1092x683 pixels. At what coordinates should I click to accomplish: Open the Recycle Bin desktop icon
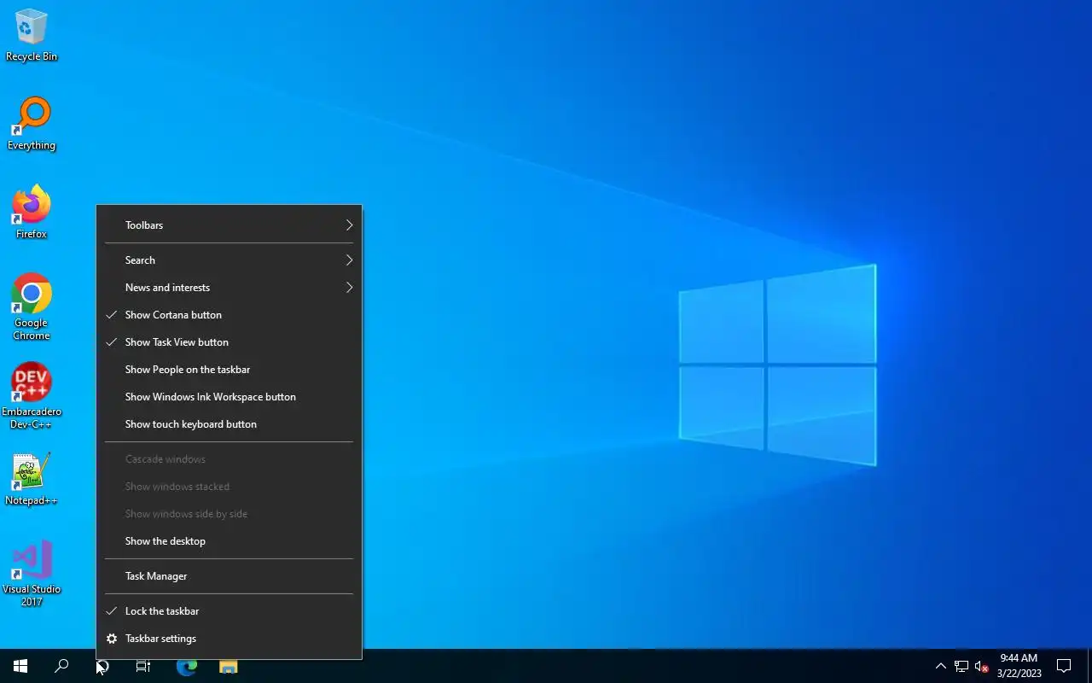coord(32,36)
